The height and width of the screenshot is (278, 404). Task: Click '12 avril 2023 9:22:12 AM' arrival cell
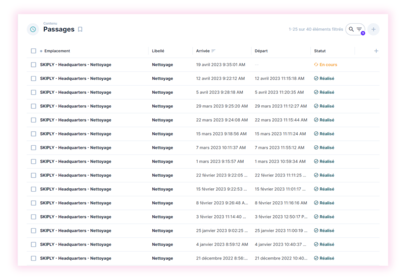click(220, 78)
